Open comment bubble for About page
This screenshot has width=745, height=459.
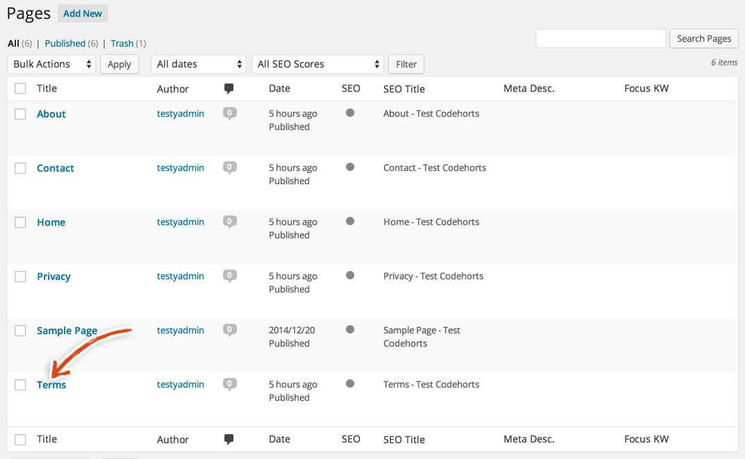tap(230, 114)
